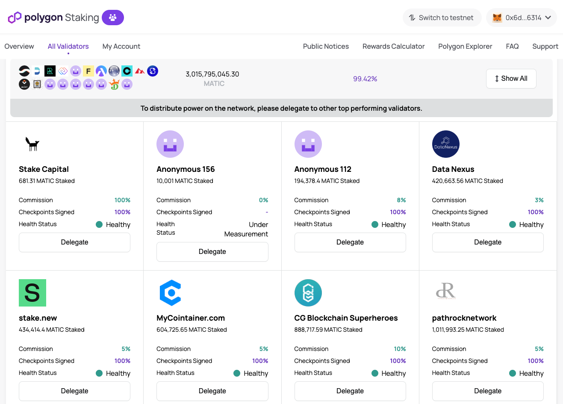Click the vault safe validator icon
The image size is (563, 404).
(x=37, y=84)
